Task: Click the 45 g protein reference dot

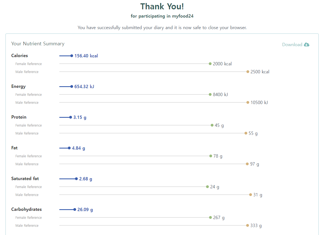Action: tap(212, 125)
